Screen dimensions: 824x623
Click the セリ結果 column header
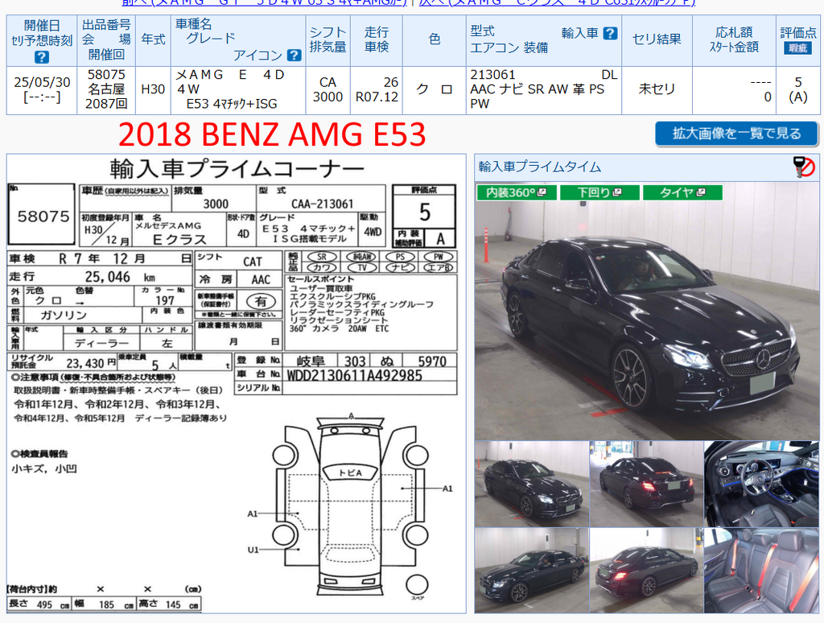[x=657, y=40]
